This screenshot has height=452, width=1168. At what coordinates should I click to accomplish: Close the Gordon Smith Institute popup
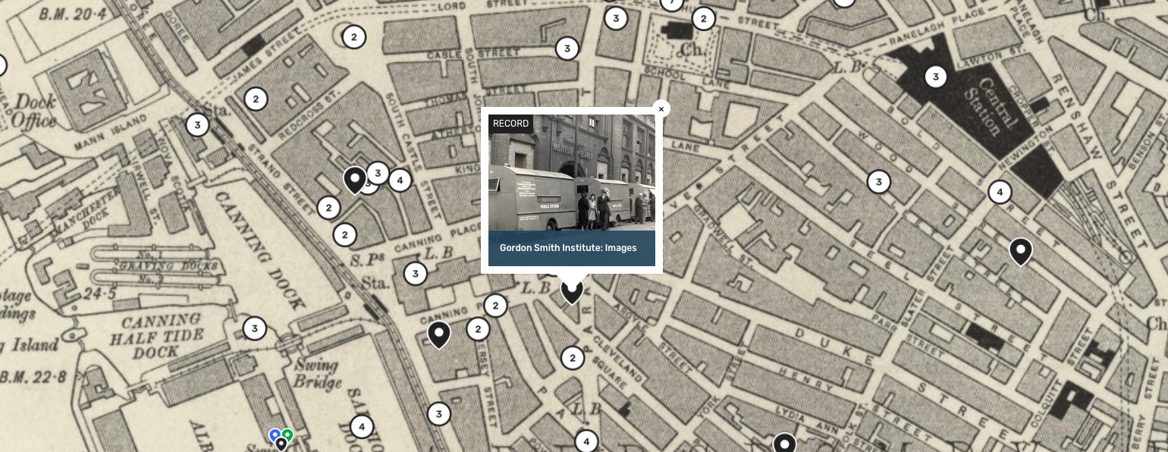661,109
